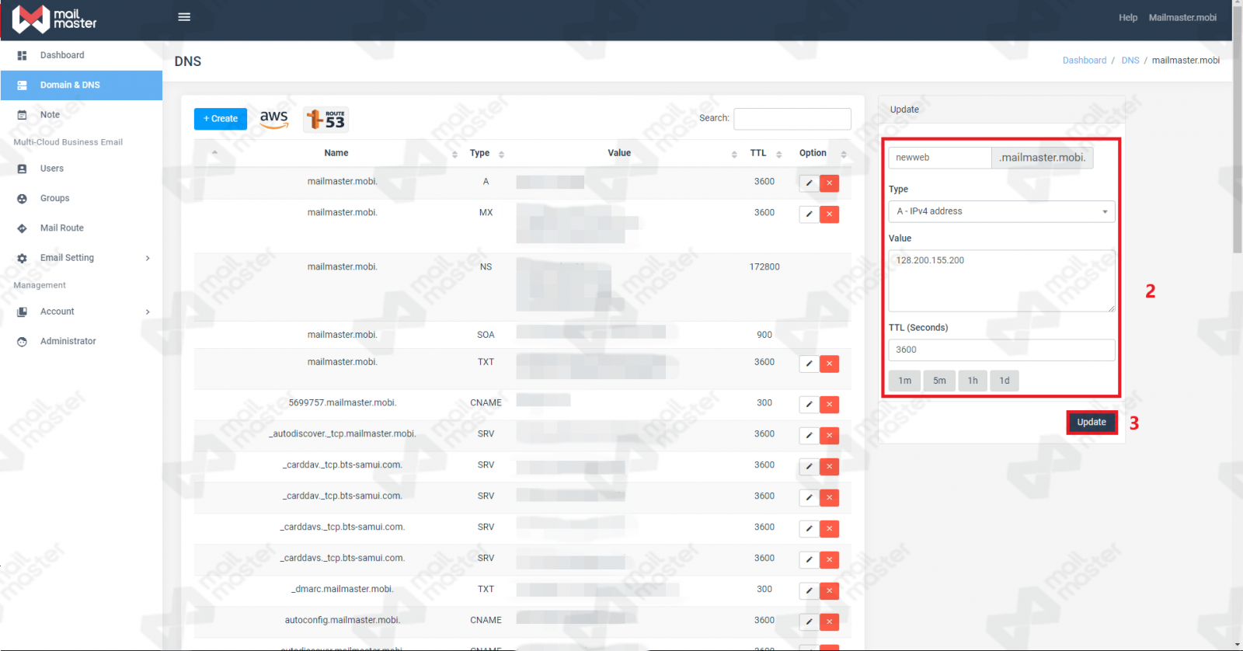The width and height of the screenshot is (1243, 651).
Task: Focus the DNS Search field
Action: coord(792,119)
